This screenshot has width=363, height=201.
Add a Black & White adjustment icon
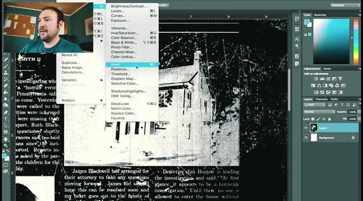tap(325, 86)
